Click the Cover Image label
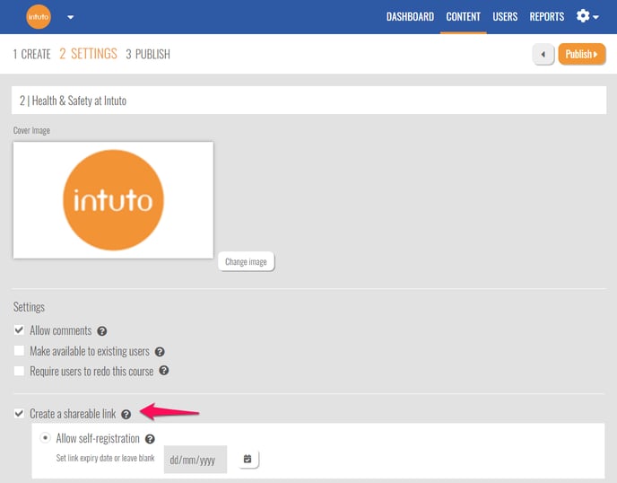 [x=31, y=130]
